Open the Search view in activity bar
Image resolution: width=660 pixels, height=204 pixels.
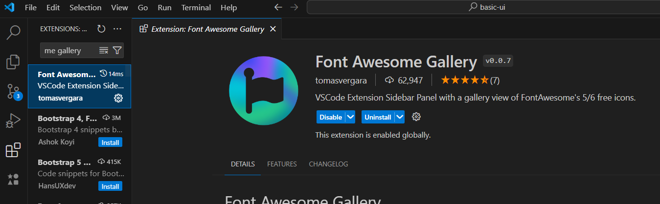point(13,33)
